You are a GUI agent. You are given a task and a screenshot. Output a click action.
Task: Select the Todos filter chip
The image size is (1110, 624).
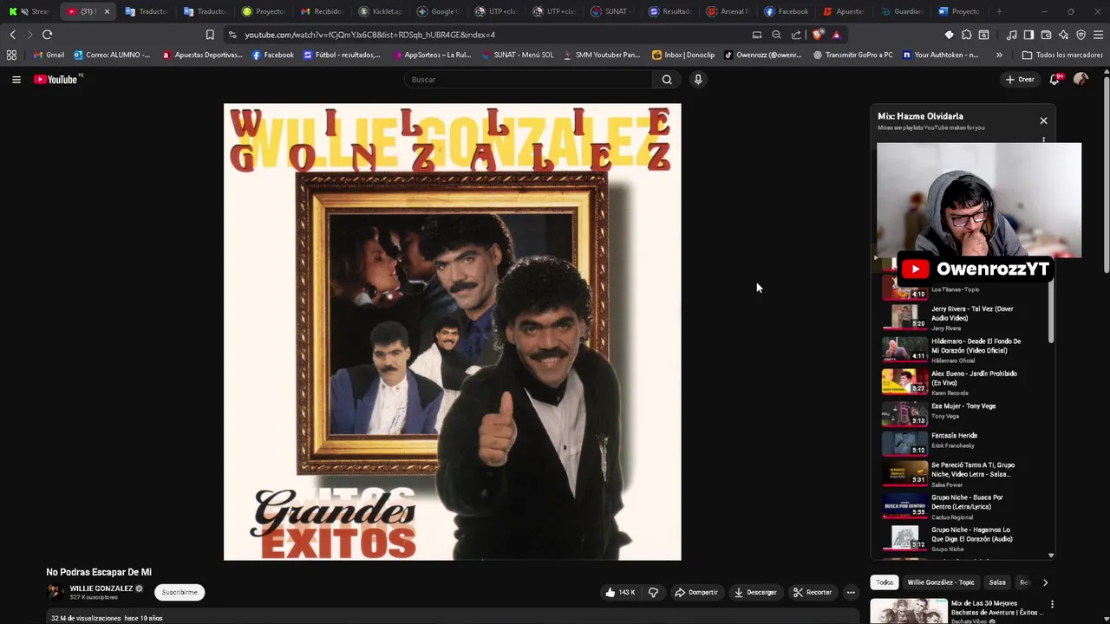point(884,582)
